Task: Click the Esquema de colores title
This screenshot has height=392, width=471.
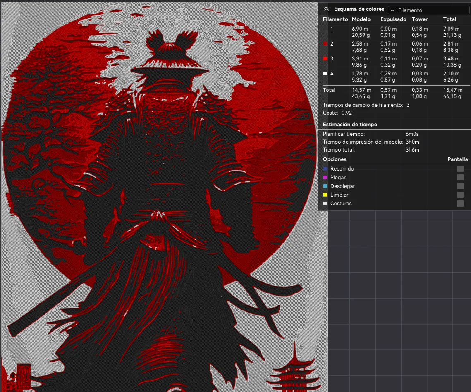Action: [x=359, y=9]
